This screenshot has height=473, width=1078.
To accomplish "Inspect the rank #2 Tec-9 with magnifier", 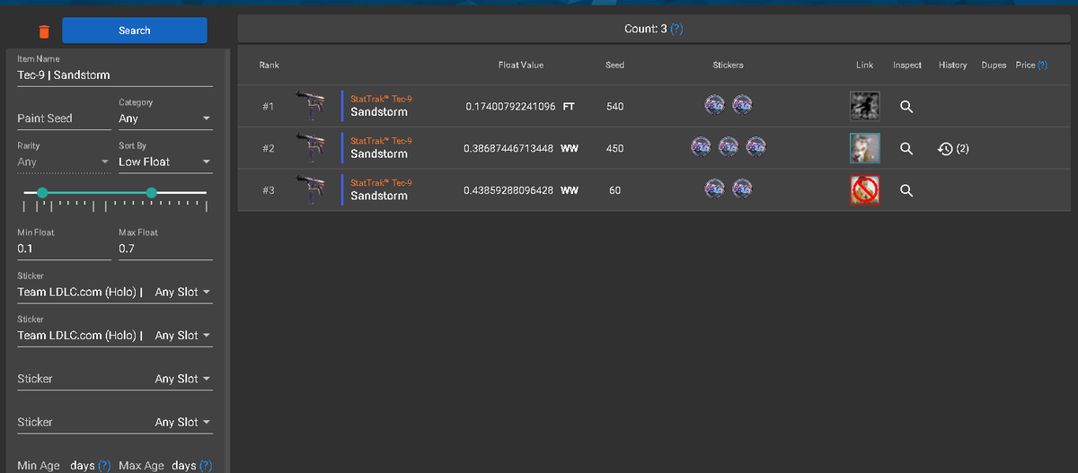I will (x=906, y=148).
